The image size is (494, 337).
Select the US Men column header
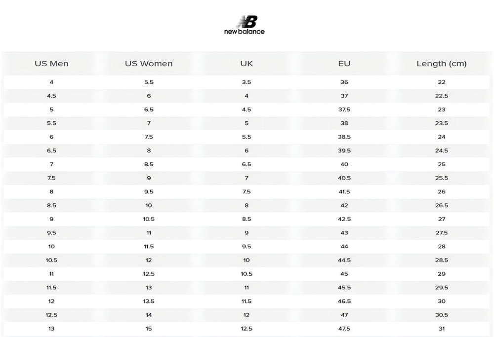(x=51, y=64)
